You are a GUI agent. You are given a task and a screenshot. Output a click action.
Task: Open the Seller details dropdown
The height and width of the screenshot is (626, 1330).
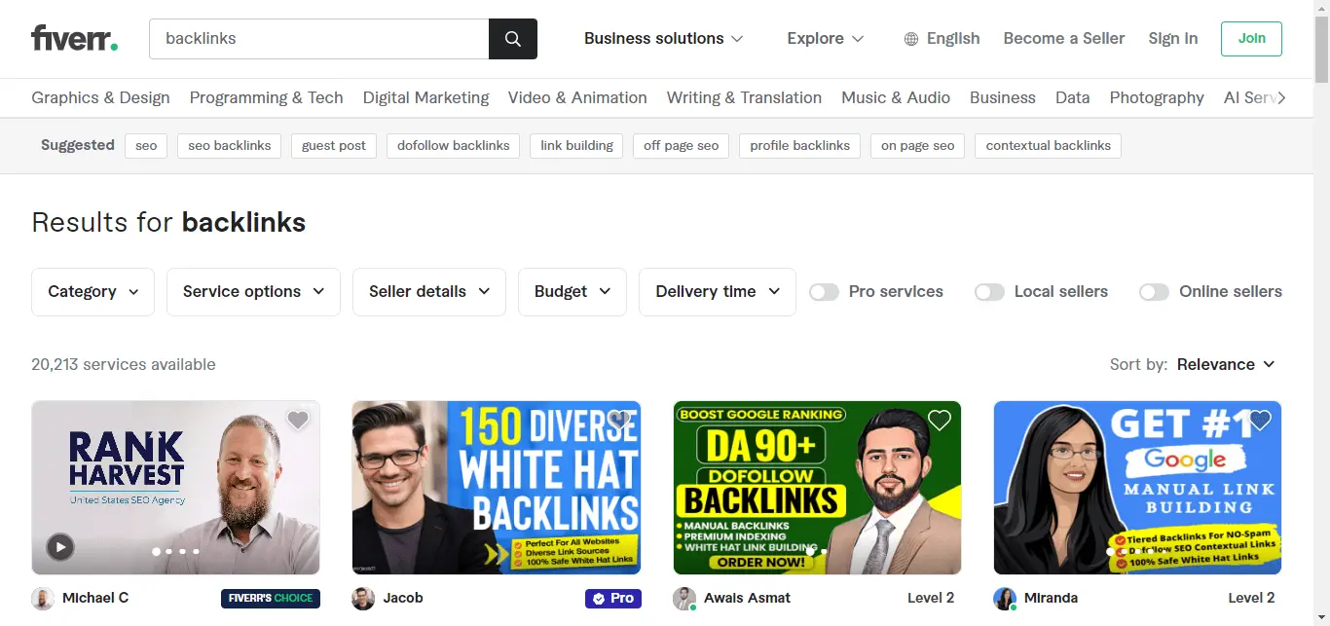[429, 292]
